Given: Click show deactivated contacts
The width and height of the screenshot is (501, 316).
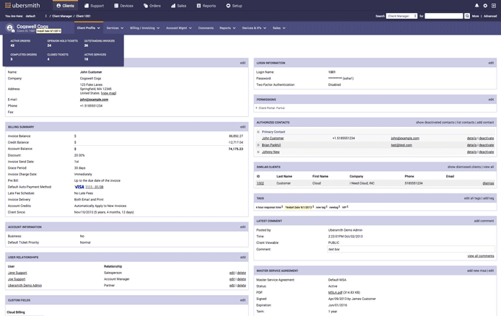Looking at the screenshot, I should tap(435, 123).
